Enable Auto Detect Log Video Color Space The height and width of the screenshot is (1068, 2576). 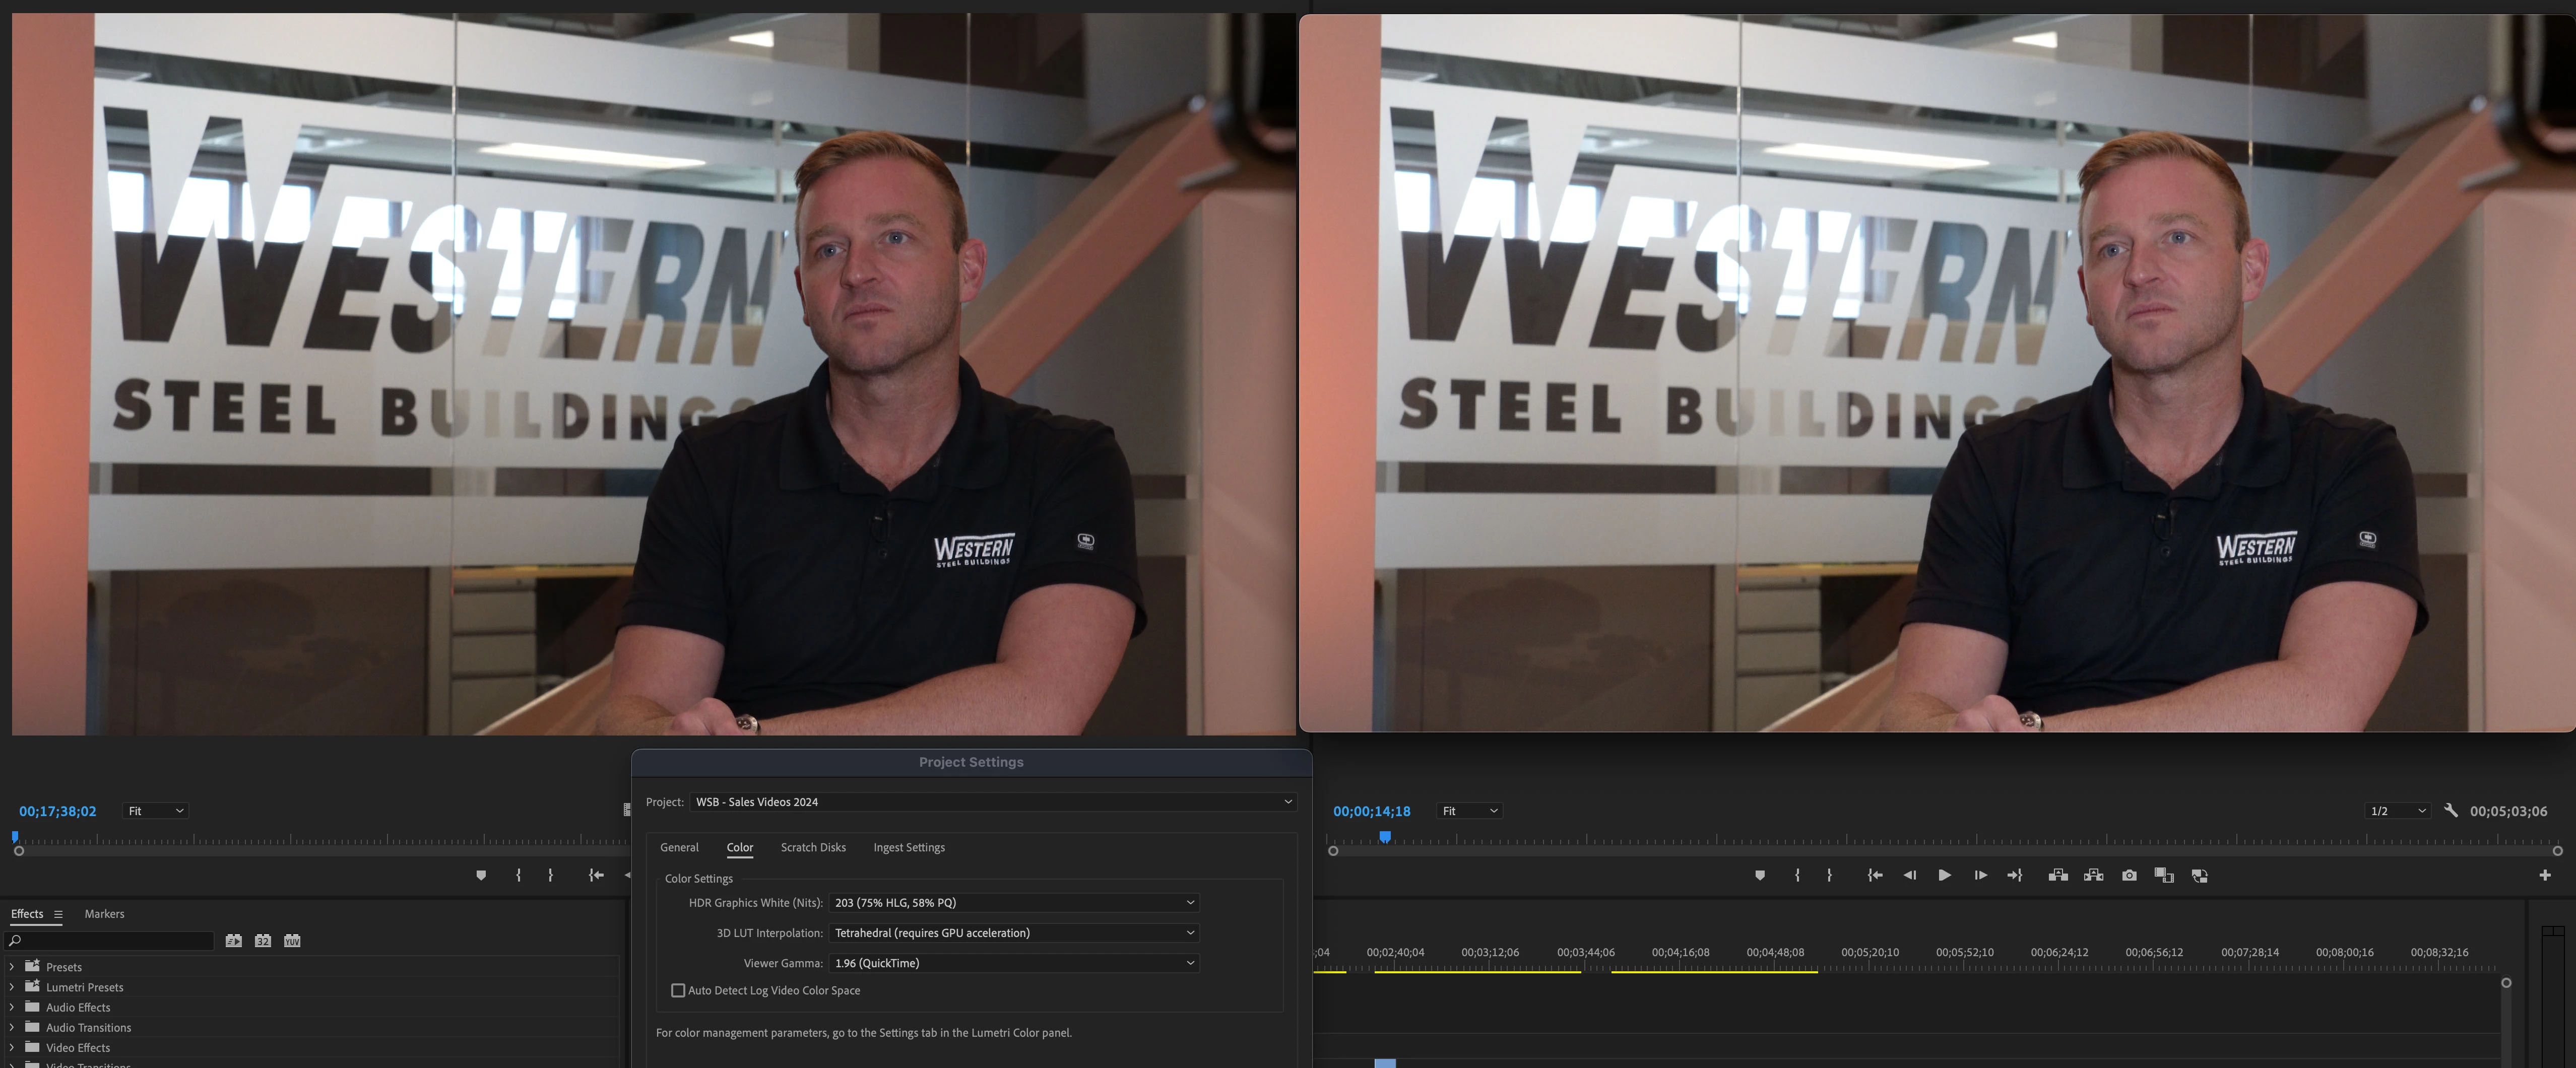coord(678,990)
